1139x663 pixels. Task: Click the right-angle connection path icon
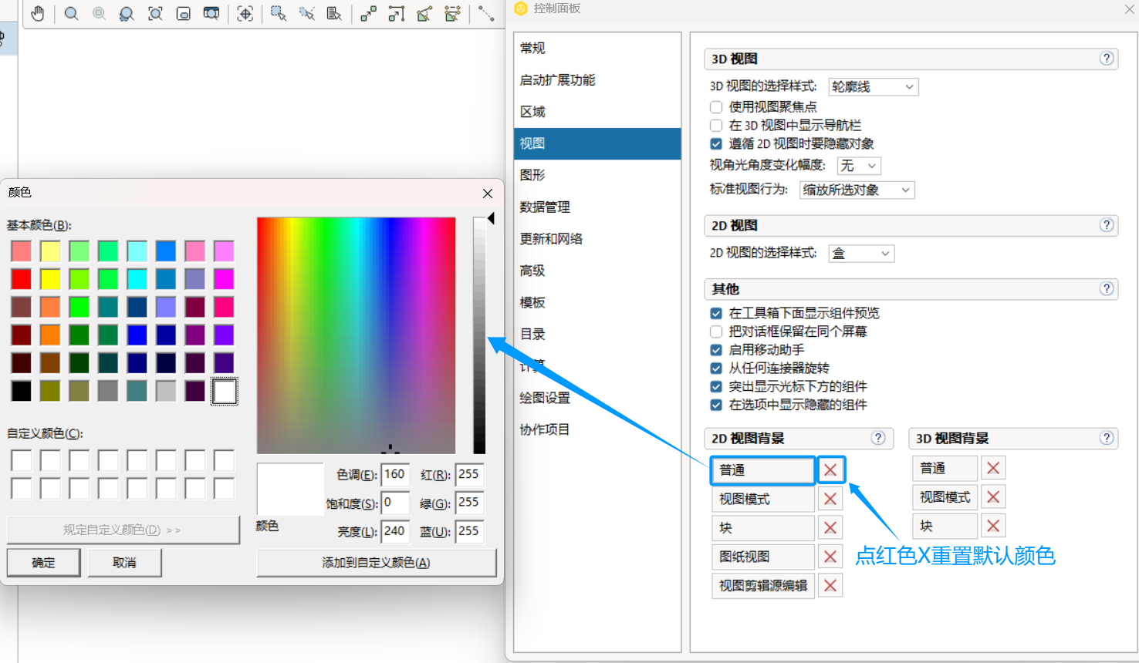click(x=396, y=14)
